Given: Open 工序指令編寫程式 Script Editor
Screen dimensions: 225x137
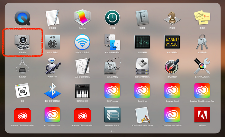Looking at the screenshot, I should click(x=83, y=66).
